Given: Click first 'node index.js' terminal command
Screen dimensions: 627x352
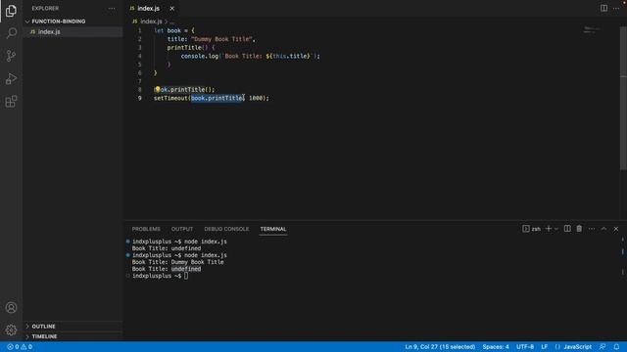Looking at the screenshot, I should coord(205,242).
